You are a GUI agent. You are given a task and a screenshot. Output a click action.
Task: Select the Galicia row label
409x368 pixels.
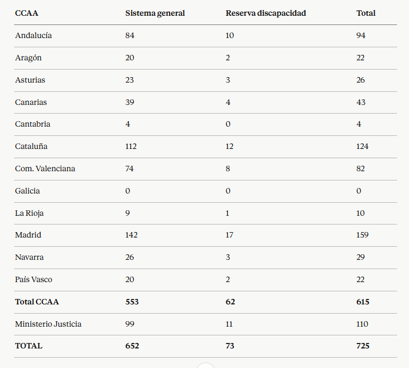27,191
